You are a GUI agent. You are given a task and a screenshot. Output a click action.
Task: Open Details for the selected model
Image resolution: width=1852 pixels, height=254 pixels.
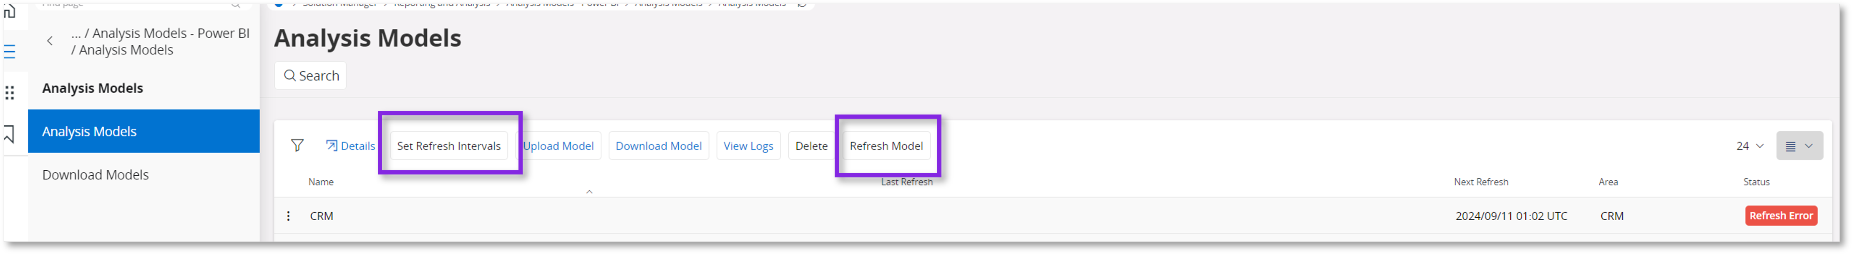350,146
